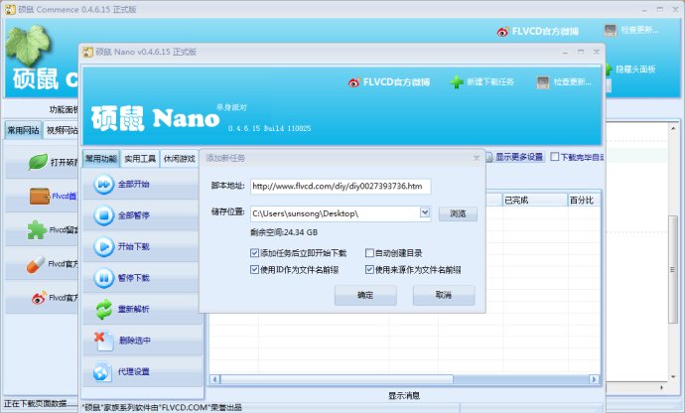Viewport: 685px width, 413px height.
Task: Expand the 储存位置 path dropdown
Action: tap(425, 212)
